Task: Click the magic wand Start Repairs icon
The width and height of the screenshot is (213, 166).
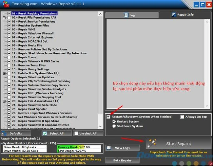Action: tap(152, 143)
